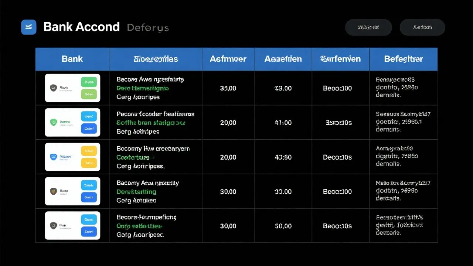This screenshot has width=473, height=266.
Task: Click the dark shield icon in the fifth row card
Action: pos(53,225)
